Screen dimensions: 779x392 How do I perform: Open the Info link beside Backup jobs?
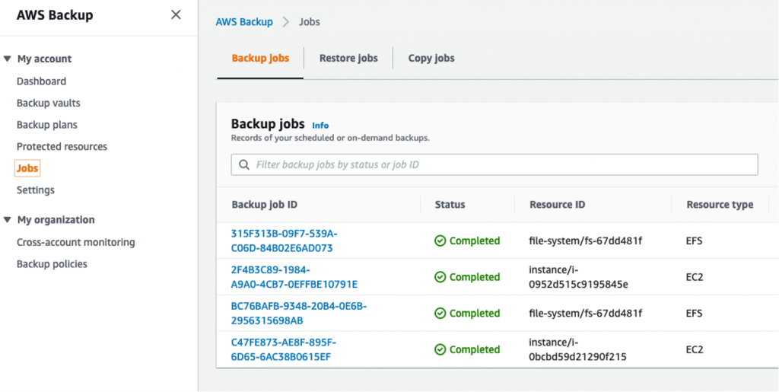pyautogui.click(x=320, y=126)
